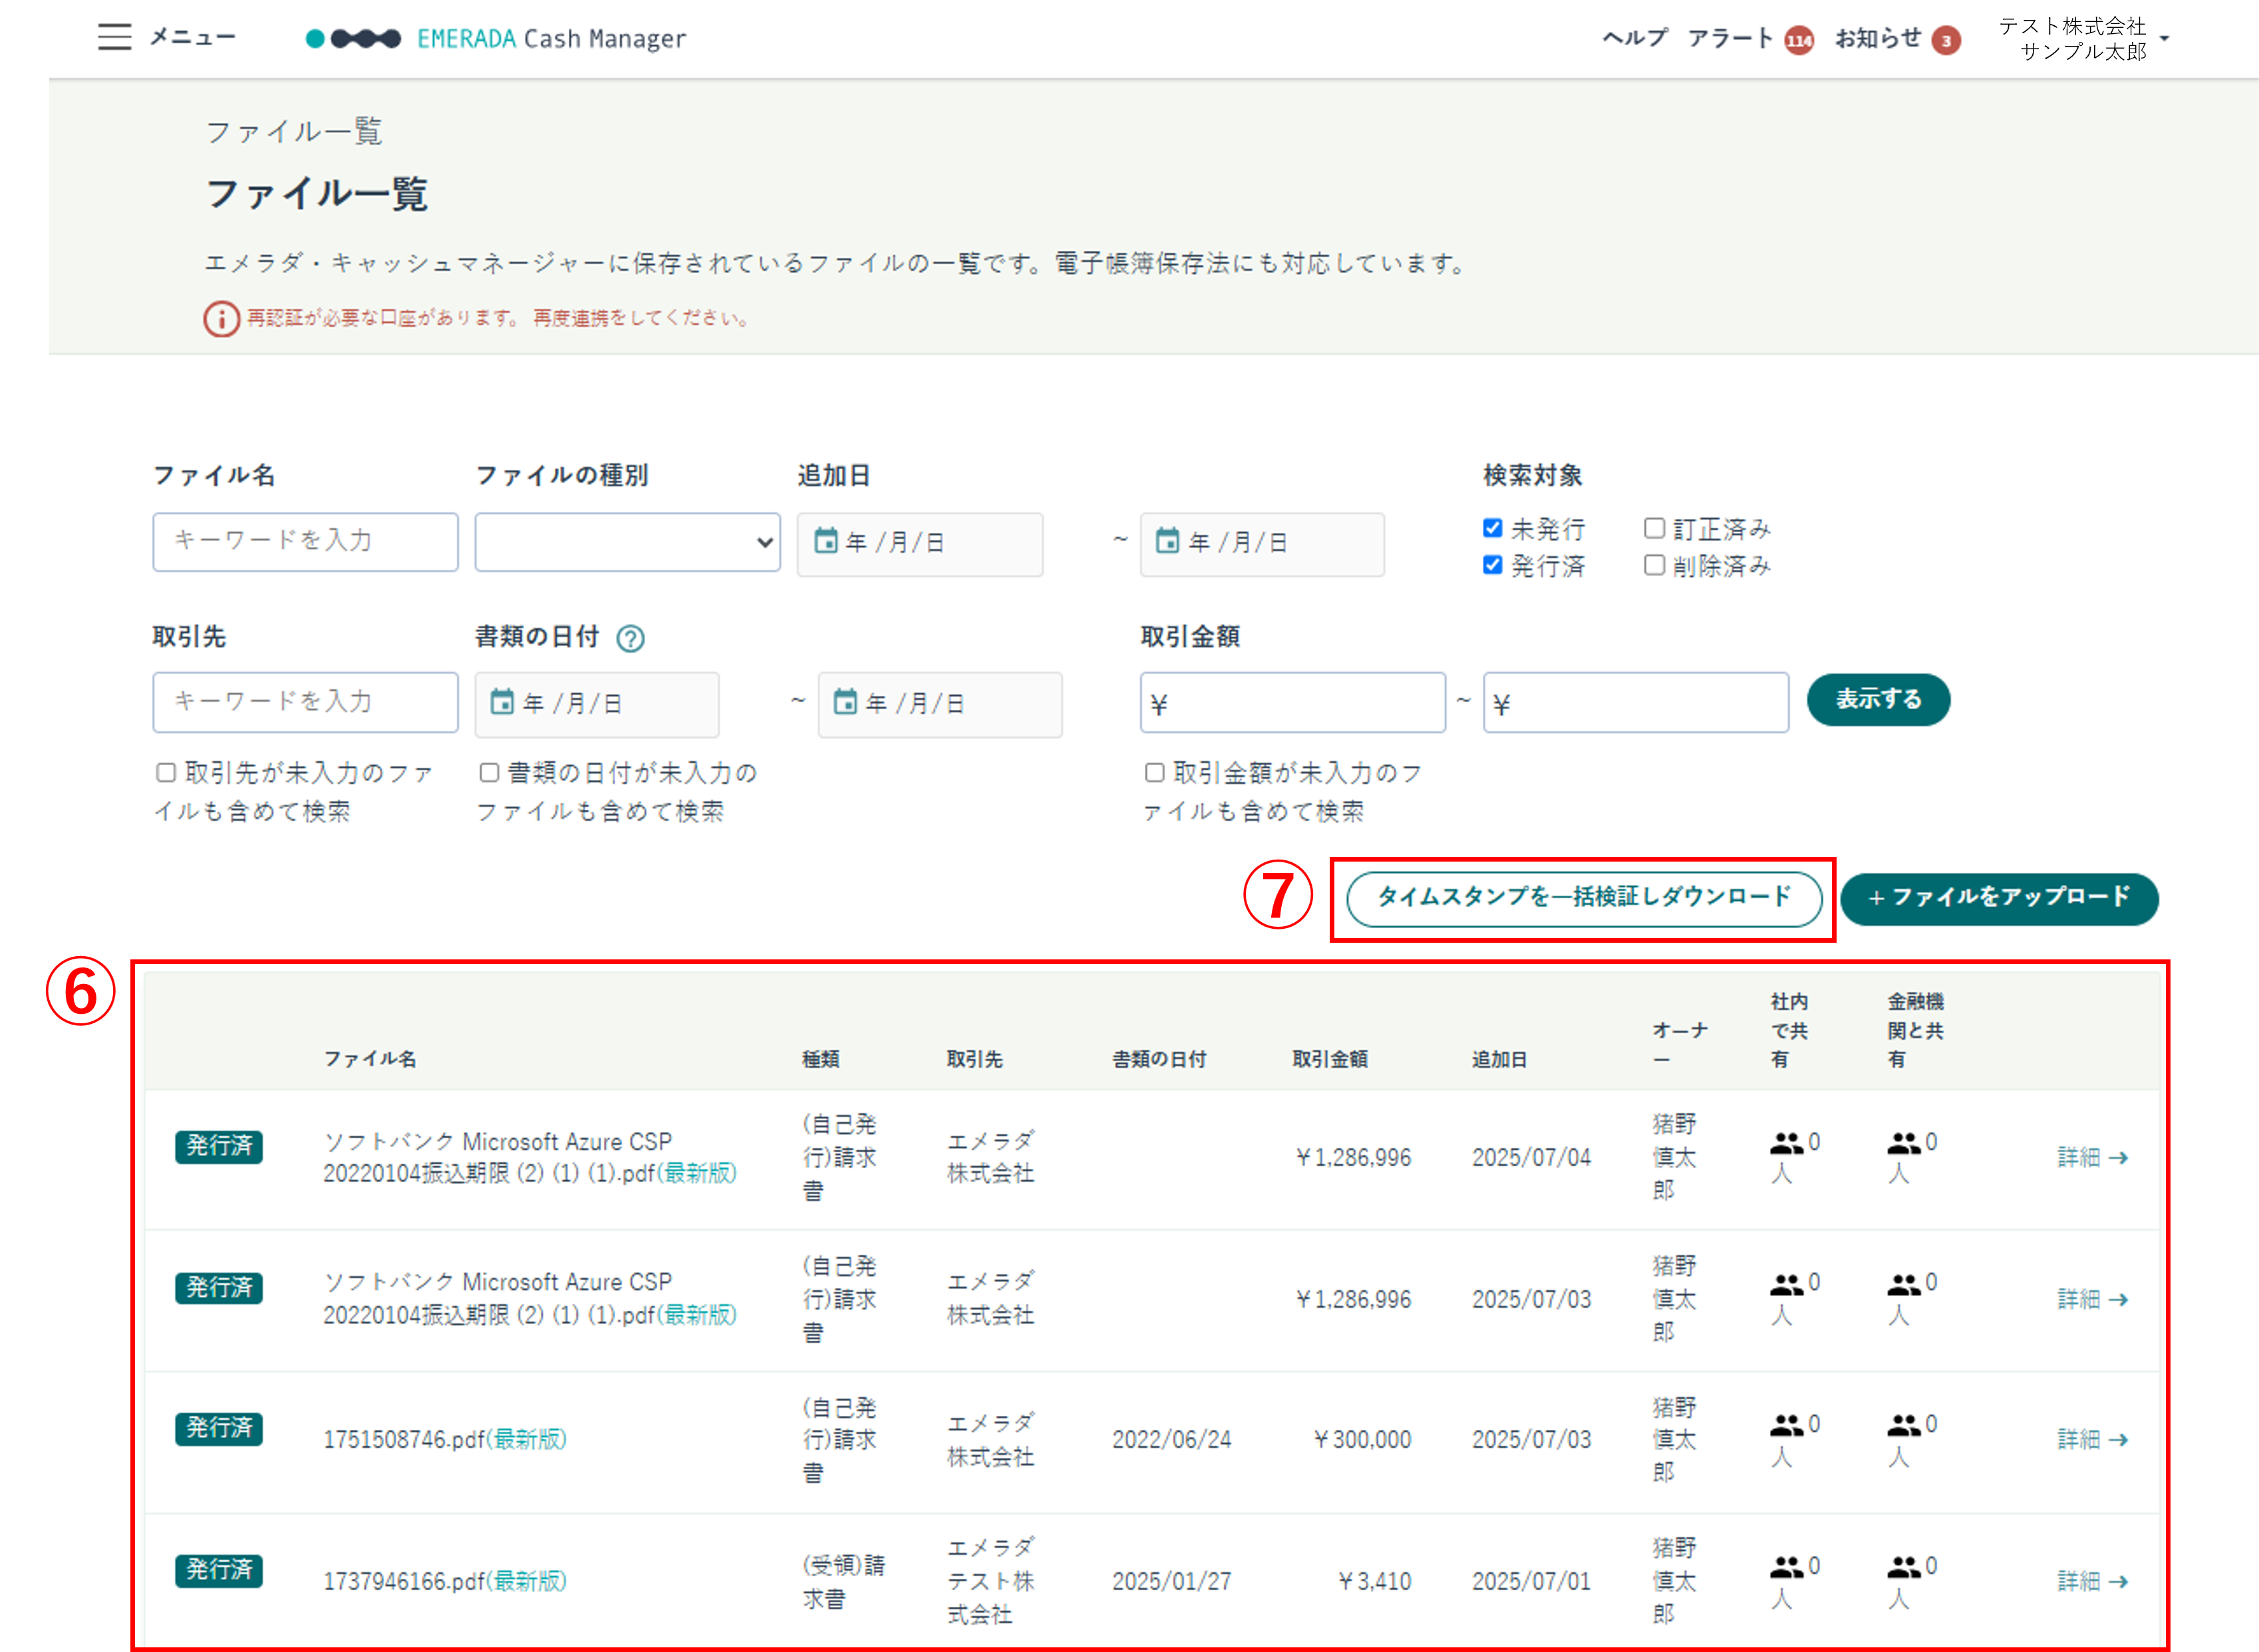Click the (受領)請求書 type cell
The height and width of the screenshot is (1652, 2259).
843,1581
